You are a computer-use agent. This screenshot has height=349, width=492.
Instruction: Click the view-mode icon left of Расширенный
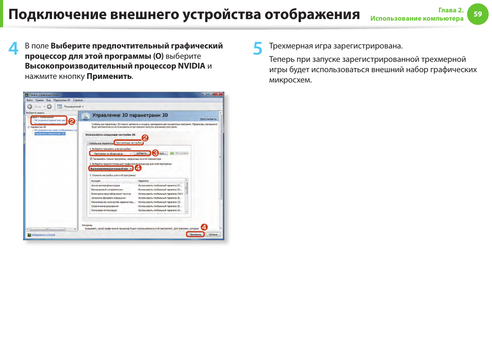[60, 106]
